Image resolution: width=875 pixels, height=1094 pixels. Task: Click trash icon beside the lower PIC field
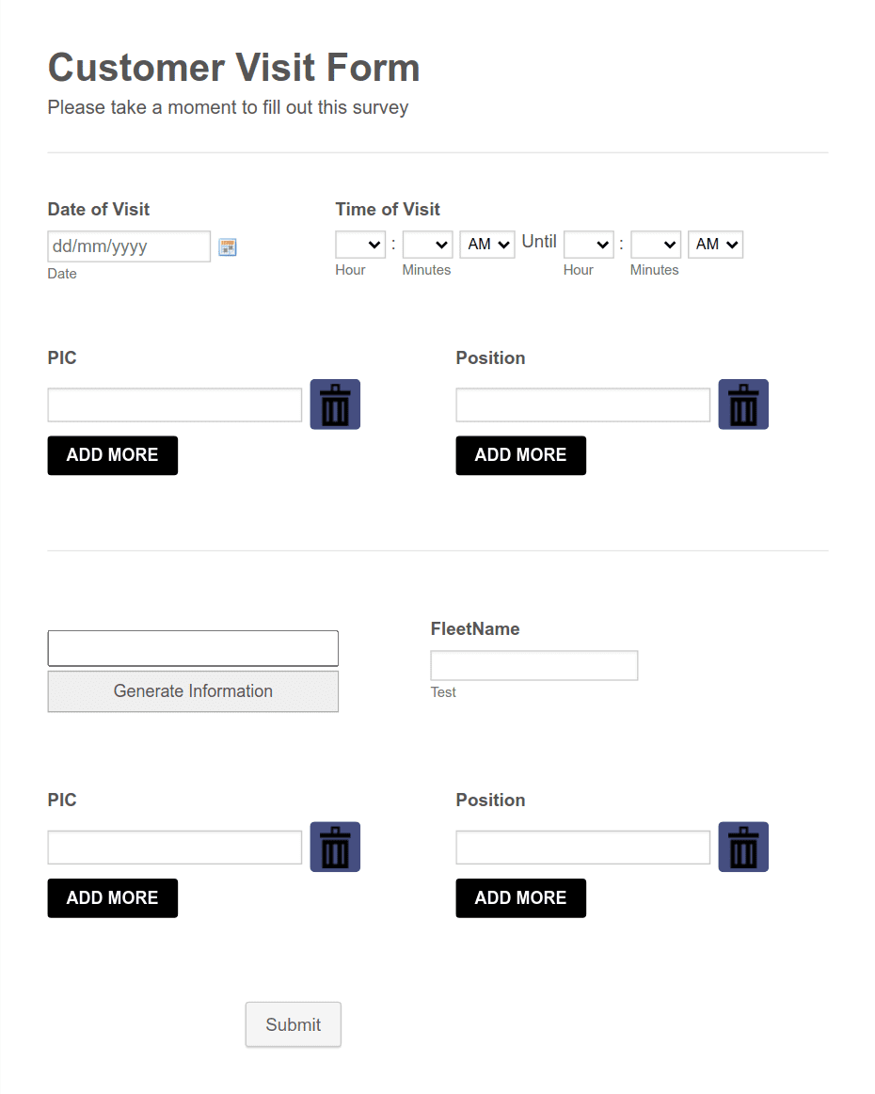(335, 847)
